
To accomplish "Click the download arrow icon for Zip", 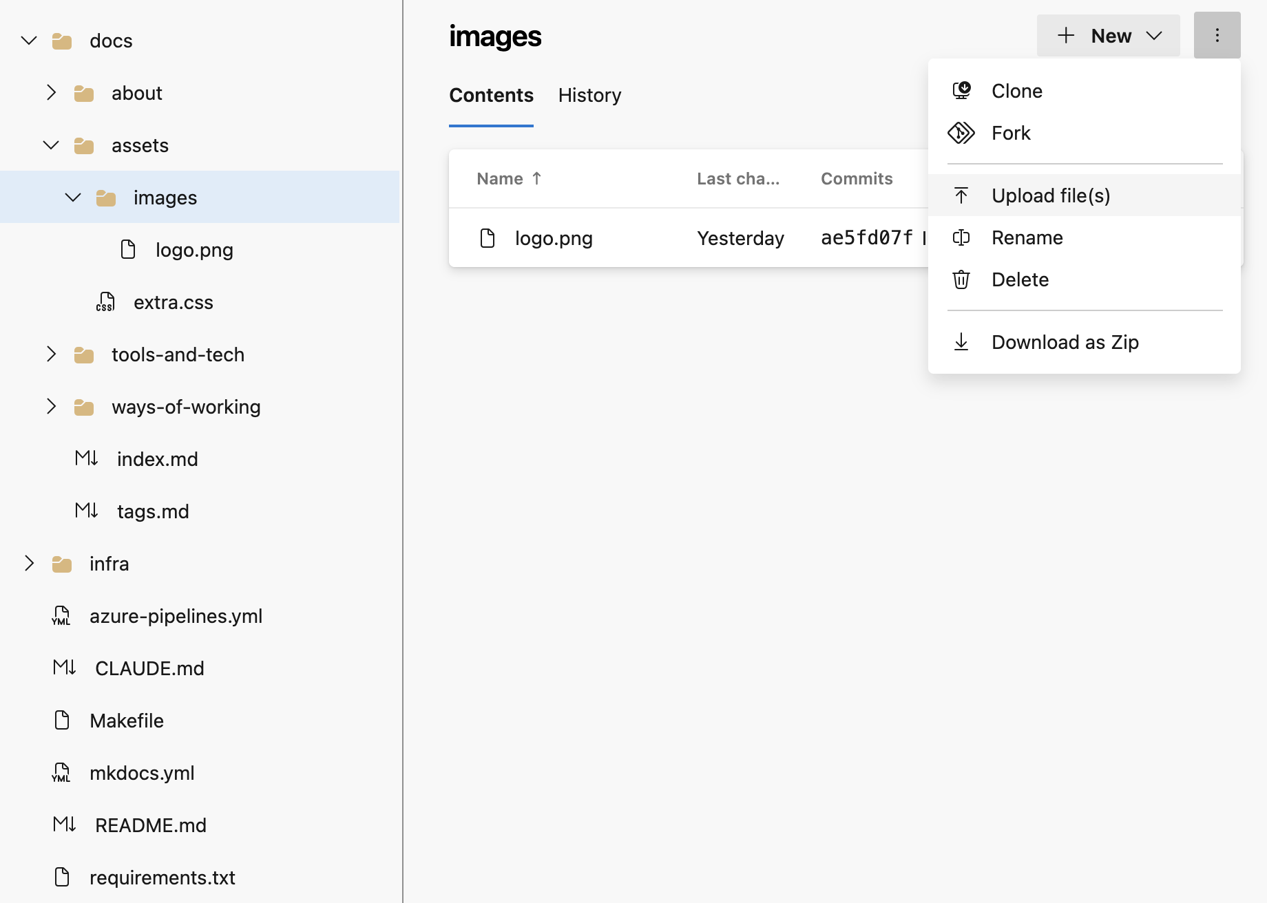I will (x=961, y=342).
